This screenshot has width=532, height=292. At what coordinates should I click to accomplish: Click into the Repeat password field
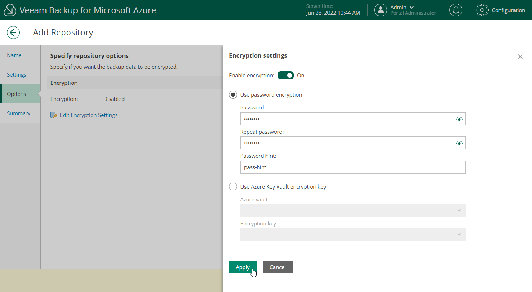[x=353, y=143]
